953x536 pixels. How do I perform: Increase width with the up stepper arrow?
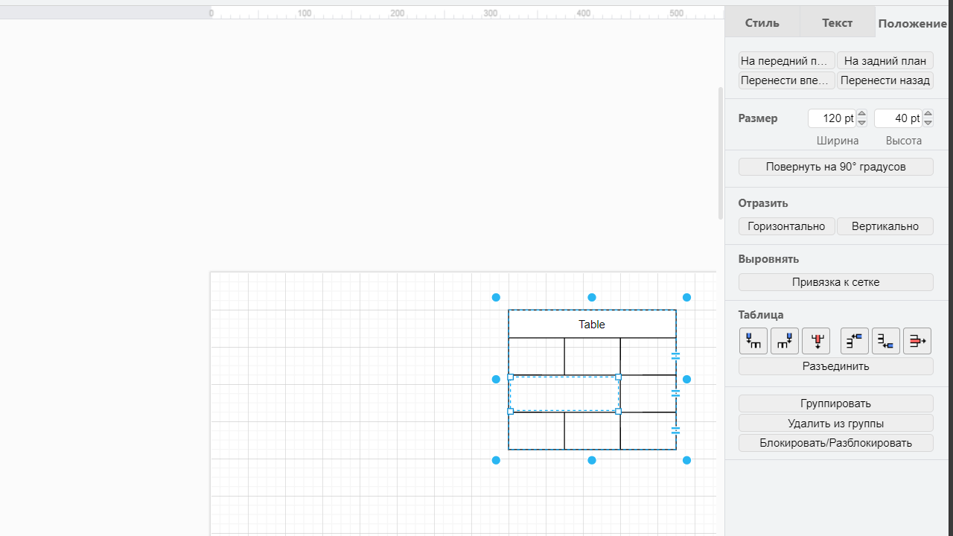[861, 114]
